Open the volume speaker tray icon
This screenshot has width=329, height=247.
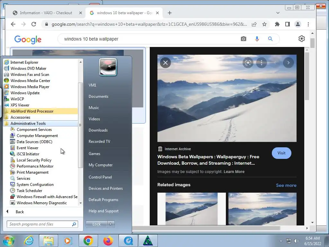tap(296, 241)
